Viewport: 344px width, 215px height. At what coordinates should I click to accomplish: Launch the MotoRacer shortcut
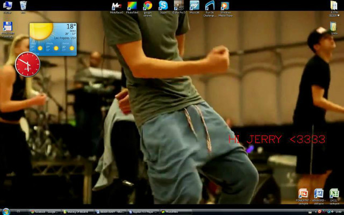coord(117,8)
